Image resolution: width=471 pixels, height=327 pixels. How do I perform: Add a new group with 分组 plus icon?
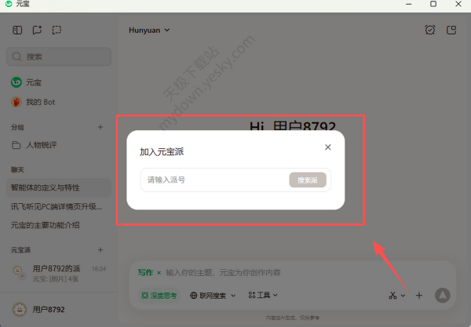[x=100, y=127]
